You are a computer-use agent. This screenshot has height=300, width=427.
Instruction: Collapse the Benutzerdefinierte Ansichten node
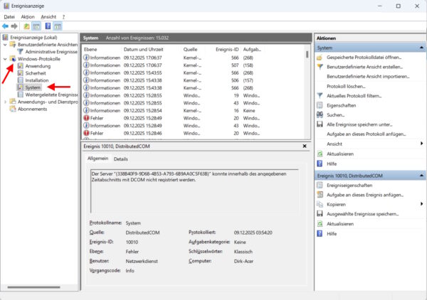tap(5, 44)
